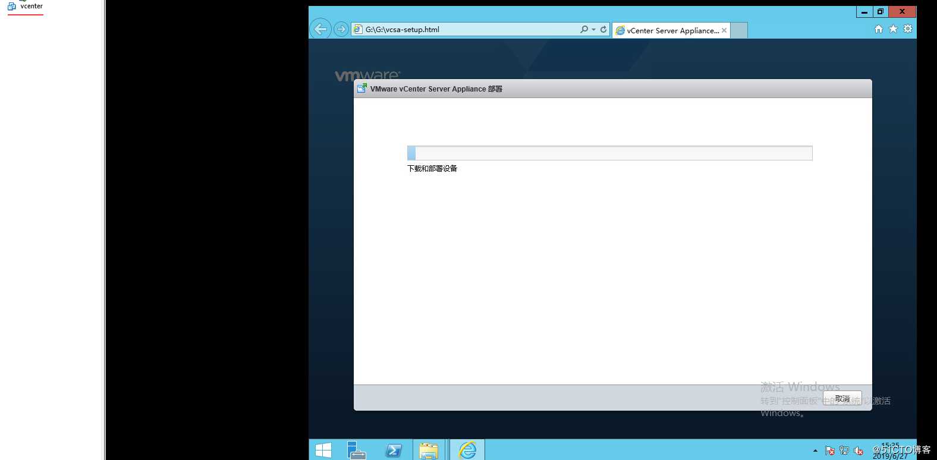This screenshot has height=460, width=937.
Task: Go back with the browser back arrow
Action: (x=320, y=29)
